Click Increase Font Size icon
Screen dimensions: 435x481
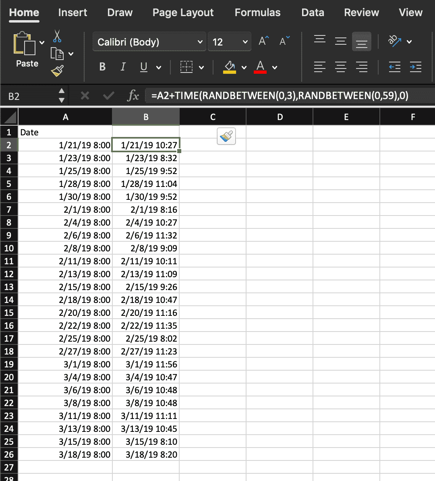264,41
